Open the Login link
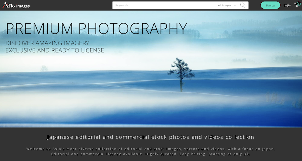Image resolution: width=302 pixels, height=161 pixels. point(287,5)
